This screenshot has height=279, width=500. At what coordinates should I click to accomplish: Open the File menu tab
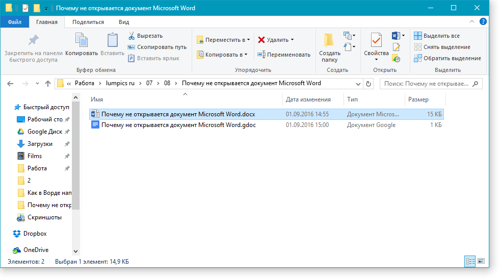(x=15, y=22)
